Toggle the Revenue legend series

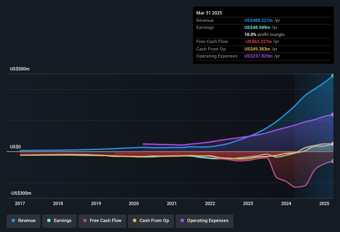coord(24,221)
